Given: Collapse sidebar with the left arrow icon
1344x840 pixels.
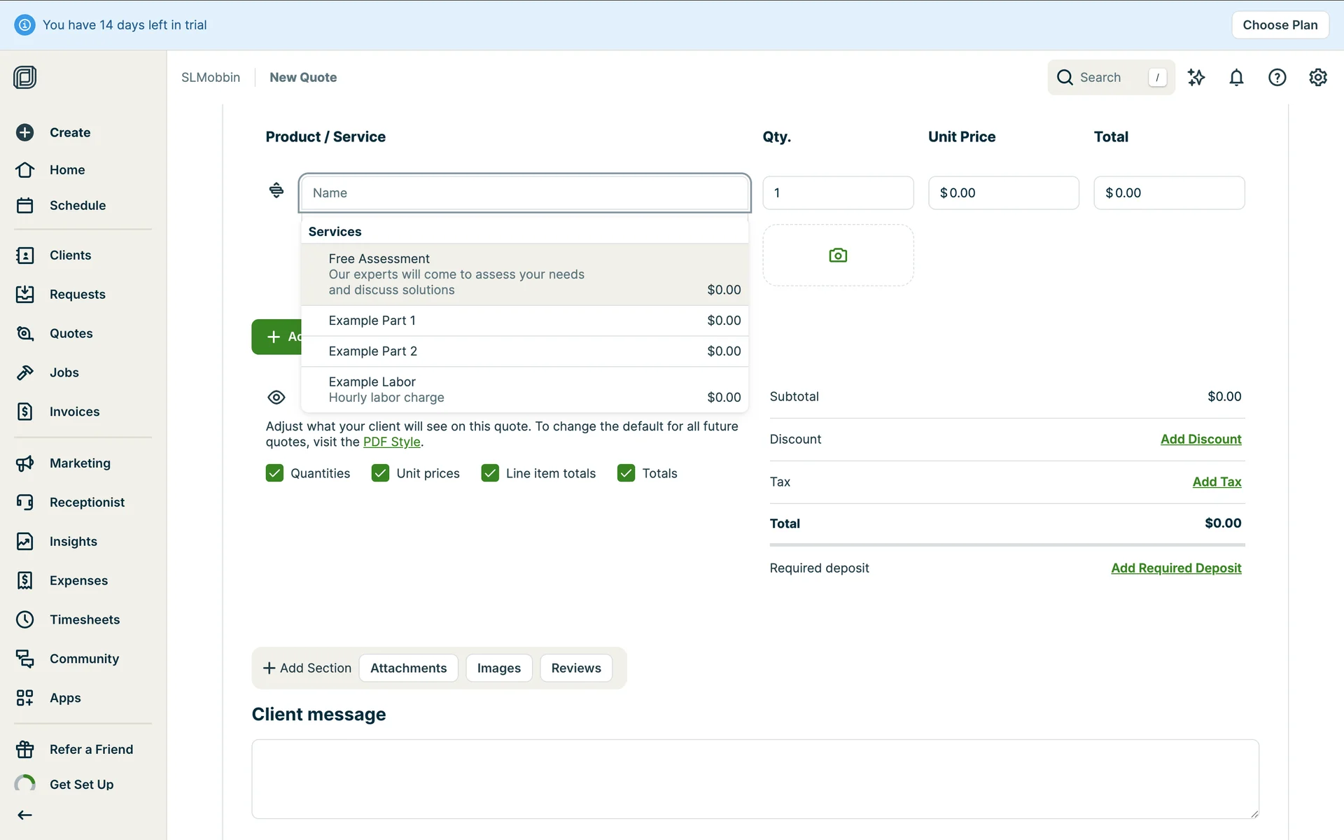Looking at the screenshot, I should (x=25, y=815).
